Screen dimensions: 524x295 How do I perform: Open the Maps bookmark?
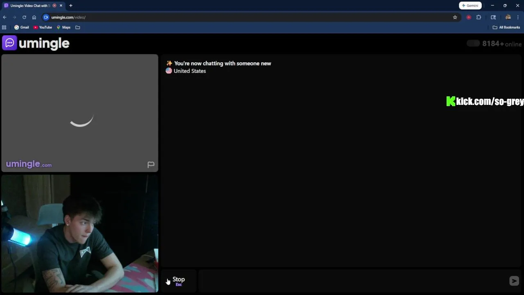(63, 27)
